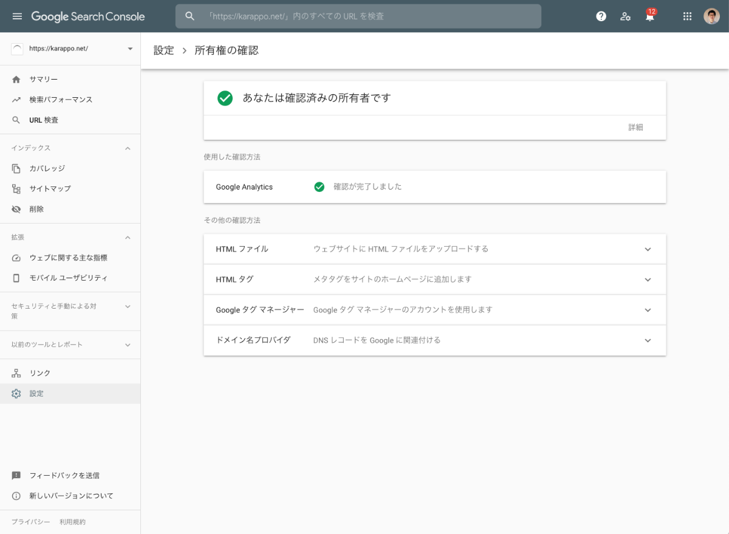Image resolution: width=729 pixels, height=534 pixels.
Task: Open the サイトマップ page
Action: [x=70, y=189]
